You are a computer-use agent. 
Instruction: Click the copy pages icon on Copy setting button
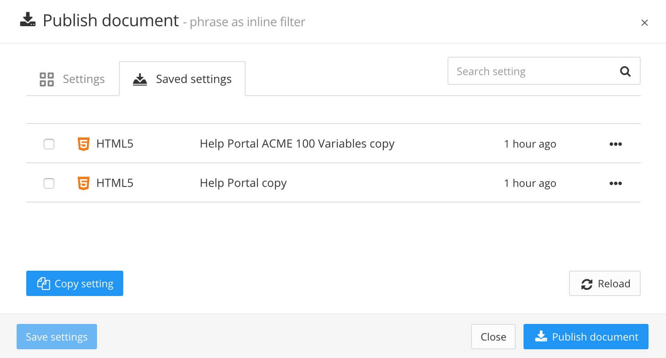(43, 283)
